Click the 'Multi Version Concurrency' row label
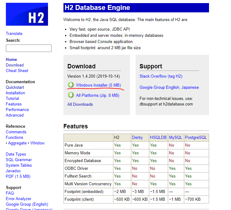 pos(88,184)
